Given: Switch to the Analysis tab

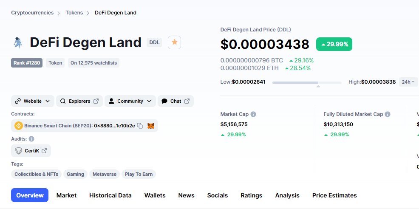Looking at the screenshot, I should point(287,195).
